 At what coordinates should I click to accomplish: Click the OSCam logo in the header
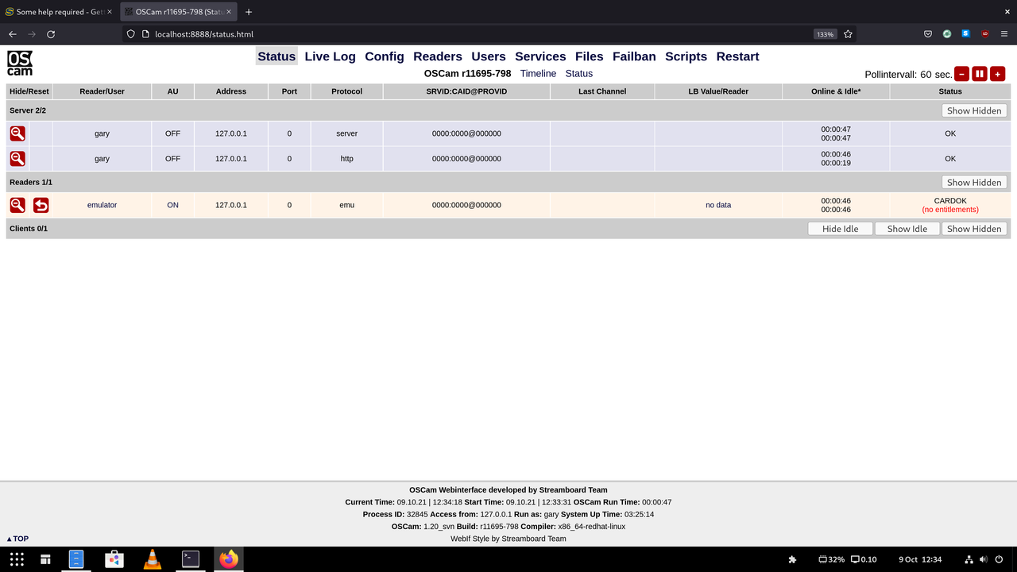pyautogui.click(x=20, y=64)
